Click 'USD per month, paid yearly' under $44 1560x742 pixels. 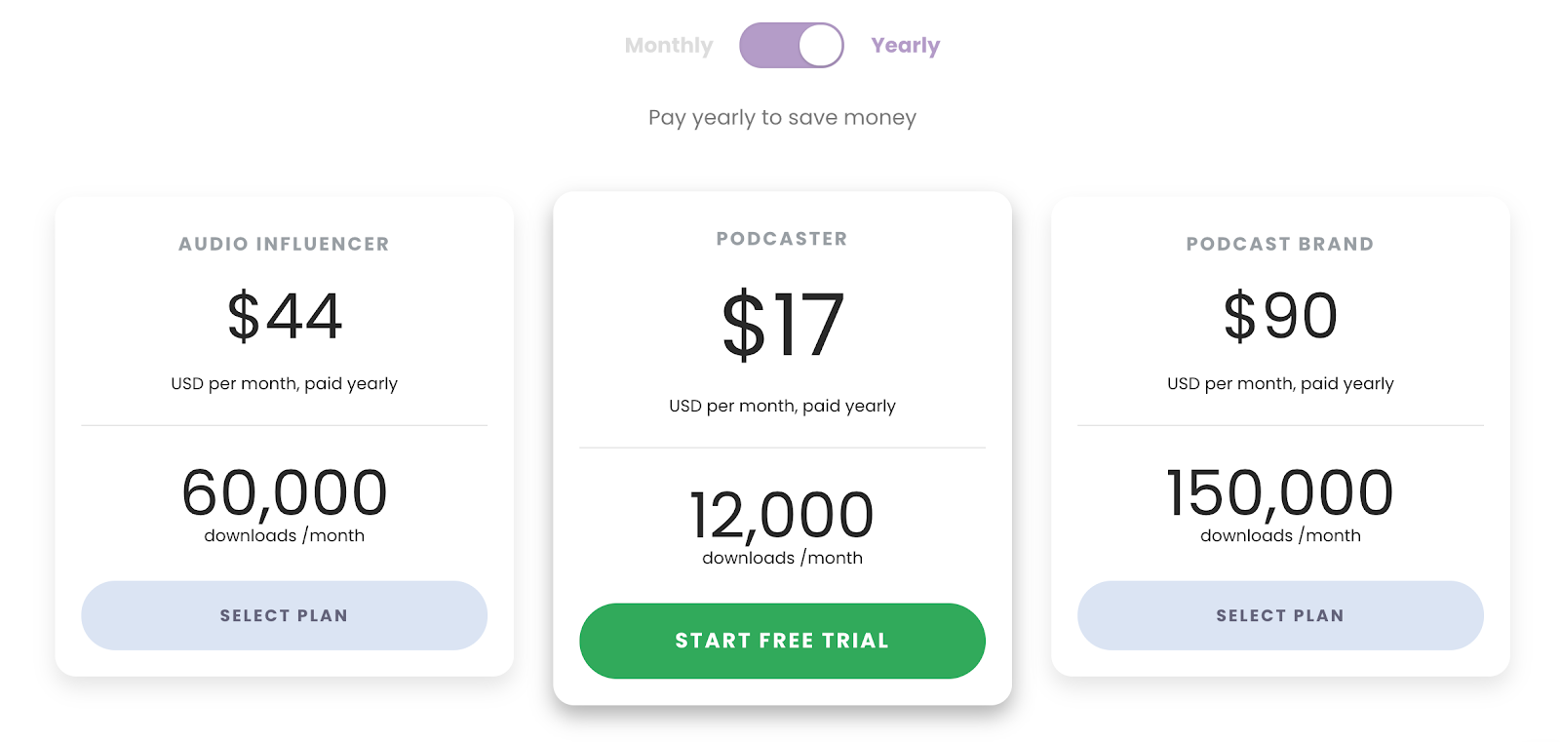[284, 383]
